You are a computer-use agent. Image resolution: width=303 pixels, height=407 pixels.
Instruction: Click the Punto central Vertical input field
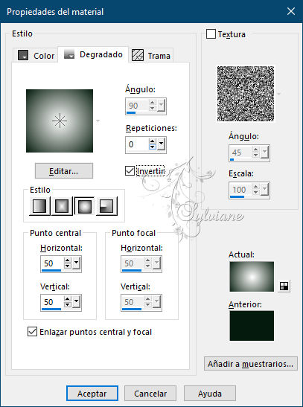pyautogui.click(x=52, y=302)
